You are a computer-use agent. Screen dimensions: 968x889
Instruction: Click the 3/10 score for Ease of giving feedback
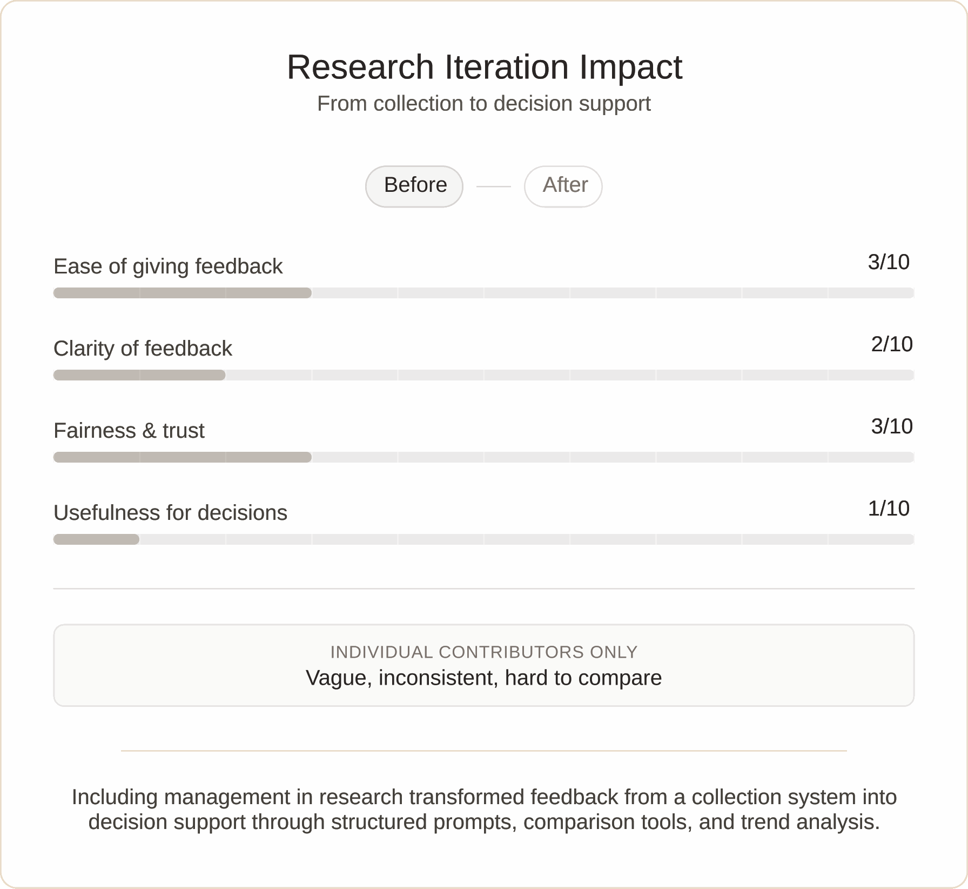889,262
